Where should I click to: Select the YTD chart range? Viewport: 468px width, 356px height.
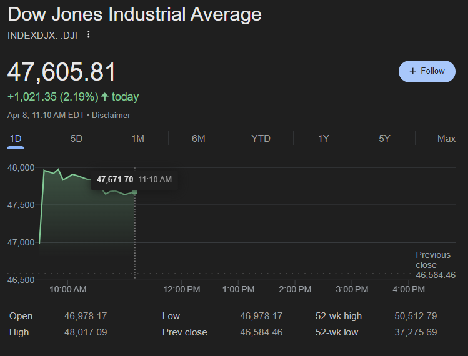click(261, 139)
